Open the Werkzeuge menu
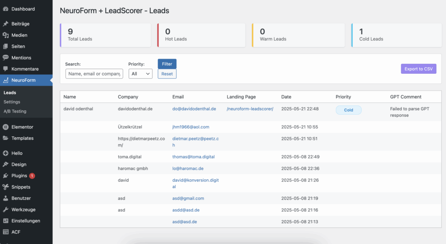The image size is (446, 244). (x=26, y=209)
